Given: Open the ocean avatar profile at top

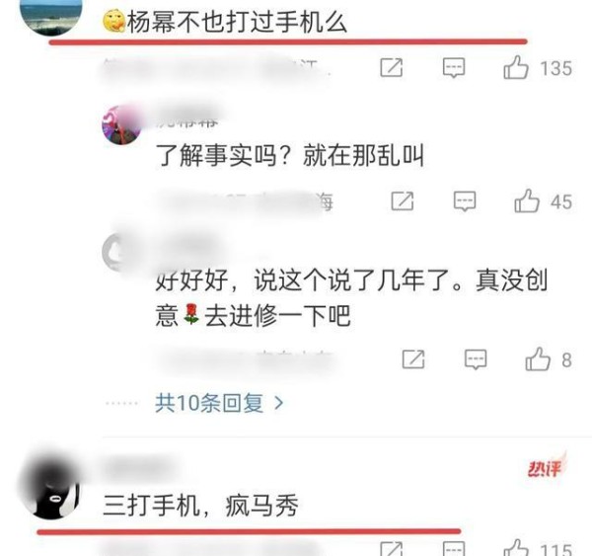Looking at the screenshot, I should [x=50, y=15].
